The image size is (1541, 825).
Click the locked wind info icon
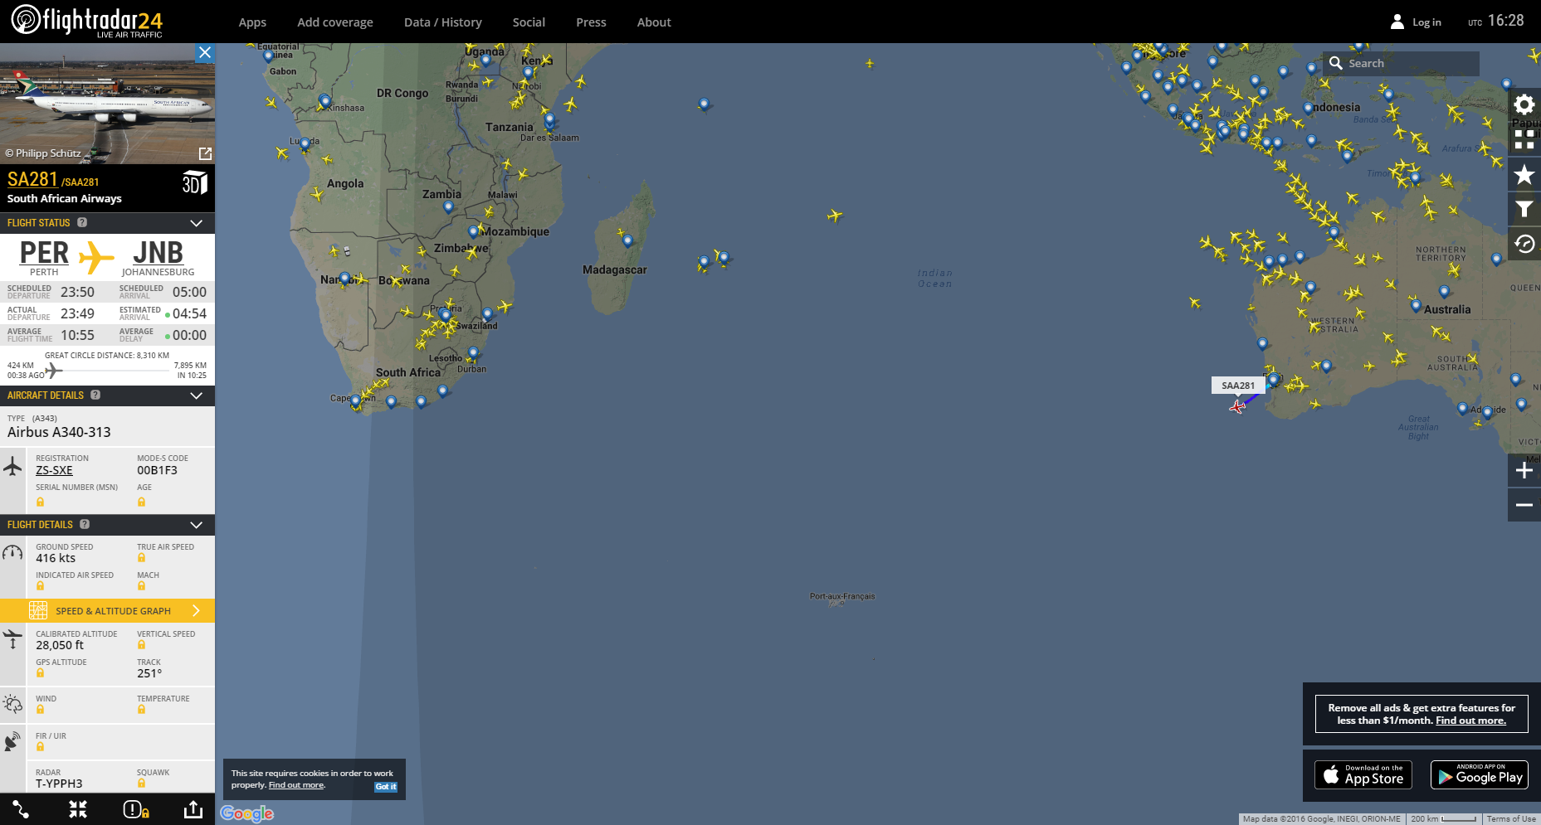[x=40, y=710]
